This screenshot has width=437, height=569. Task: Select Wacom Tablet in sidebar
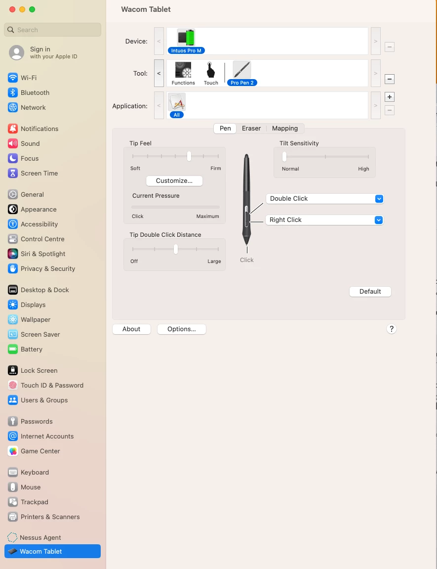pyautogui.click(x=52, y=551)
